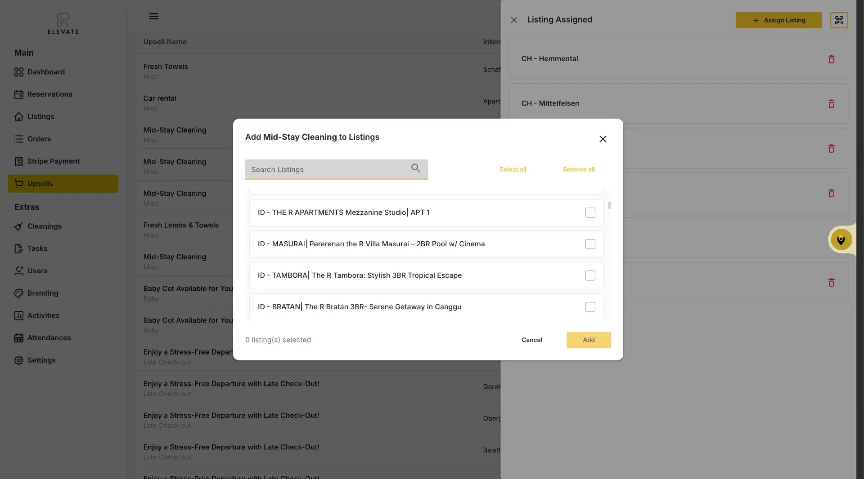Click the Upsells cart icon
This screenshot has height=479, width=864.
(19, 183)
